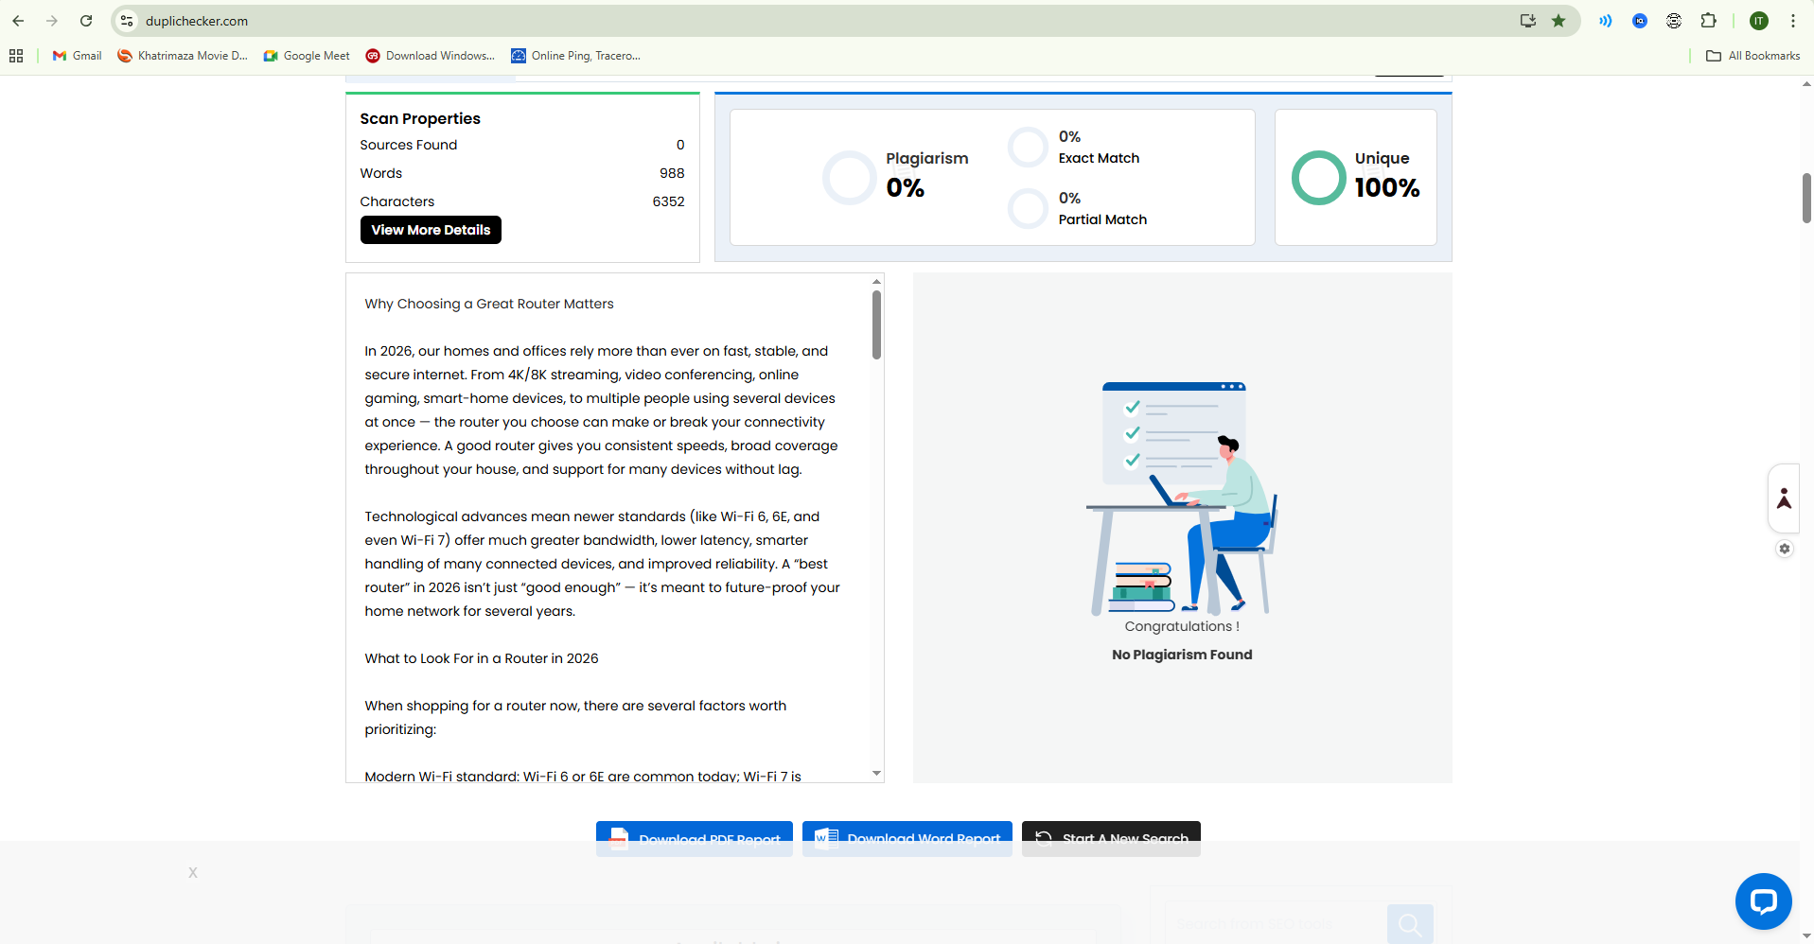The image size is (1814, 944).
Task: Bookmark this page with the star icon
Action: point(1559,20)
